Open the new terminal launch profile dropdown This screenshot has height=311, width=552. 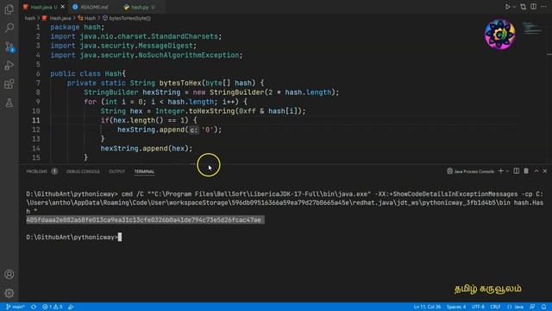click(507, 171)
